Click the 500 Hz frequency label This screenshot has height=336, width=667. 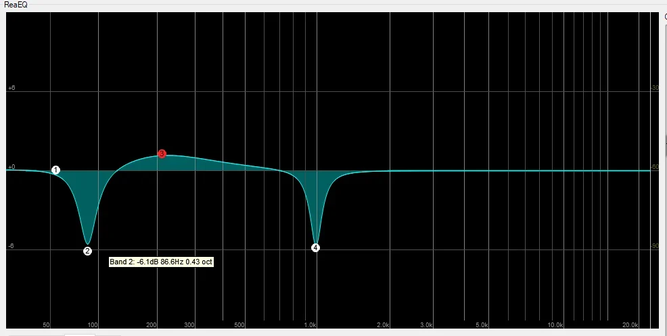(239, 325)
